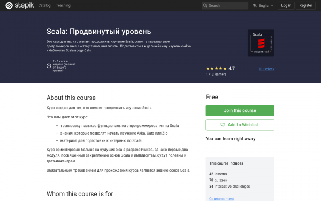Click the heart icon in Wishlist button
Image resolution: width=321 pixels, height=201 pixels.
click(x=223, y=125)
